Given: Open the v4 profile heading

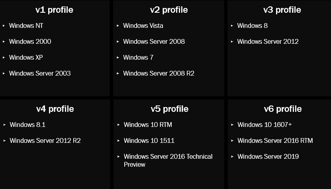Looking at the screenshot, I should [55, 109].
